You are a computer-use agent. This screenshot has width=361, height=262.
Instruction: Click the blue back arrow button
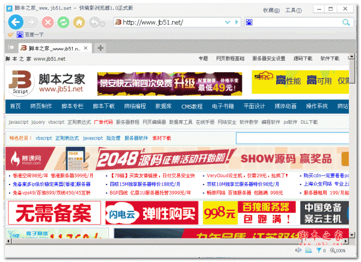(16, 22)
